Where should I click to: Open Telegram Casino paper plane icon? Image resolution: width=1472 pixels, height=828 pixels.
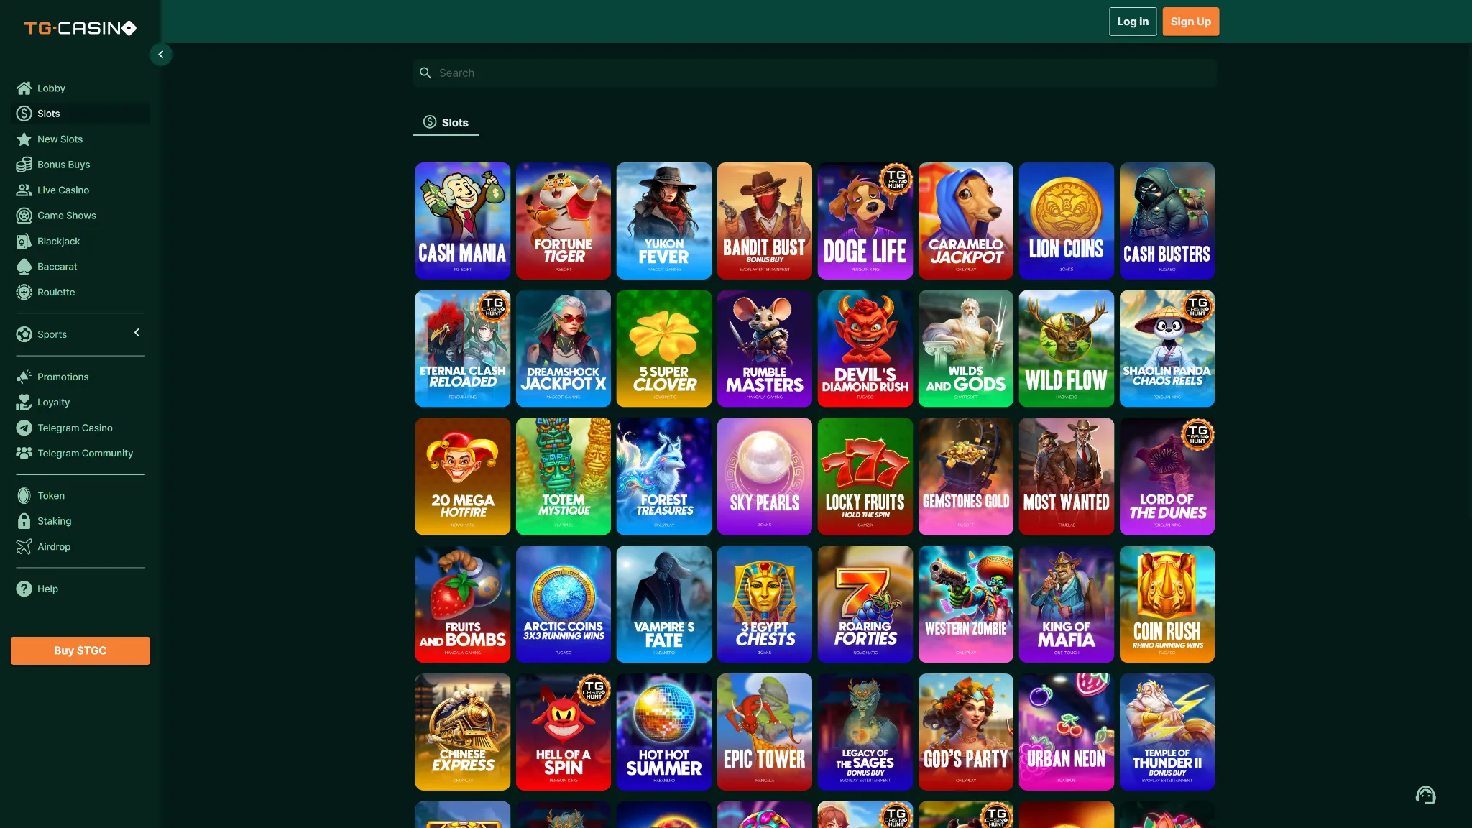(24, 428)
